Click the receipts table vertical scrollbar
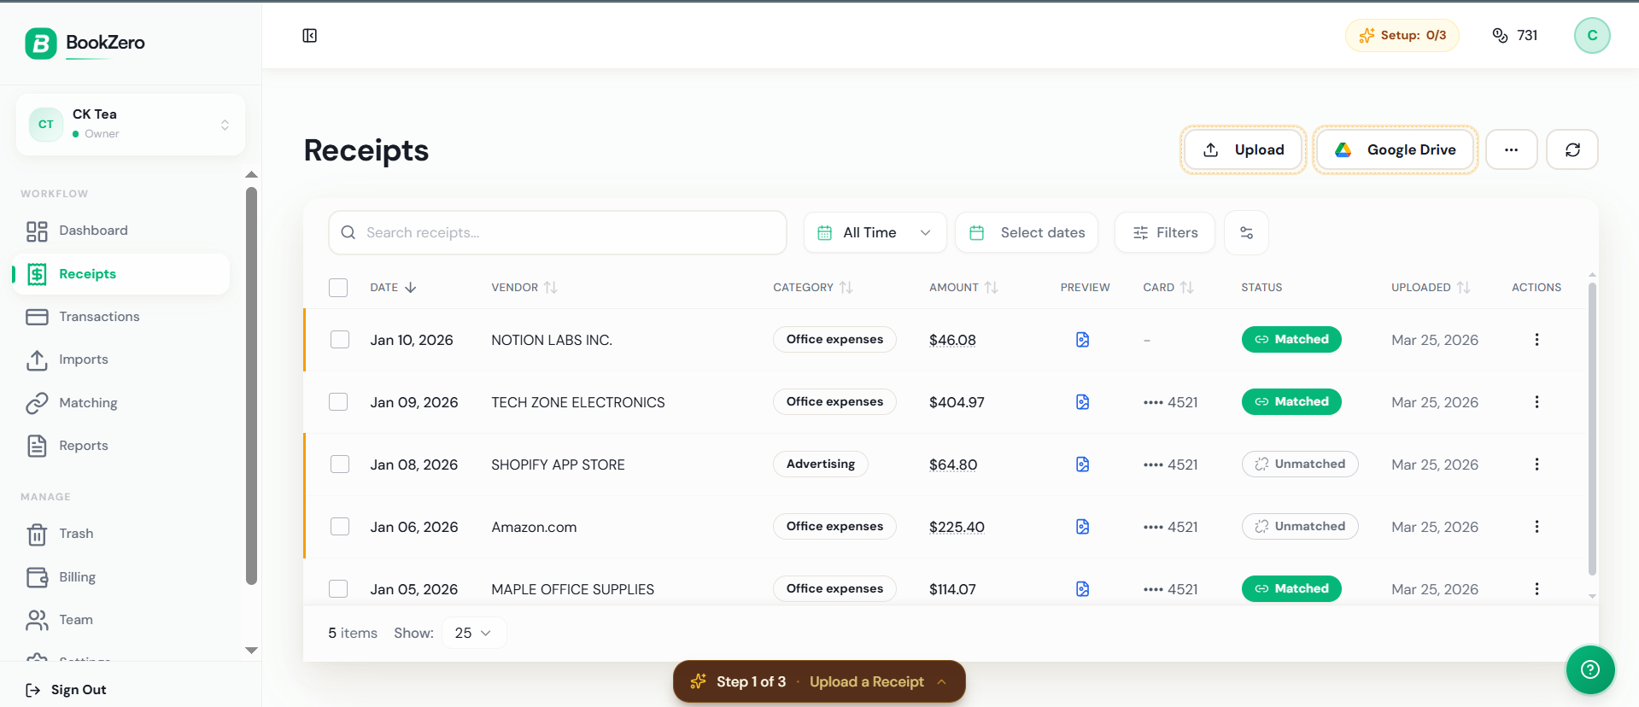Screen dimensions: 1639x707 (1592, 429)
